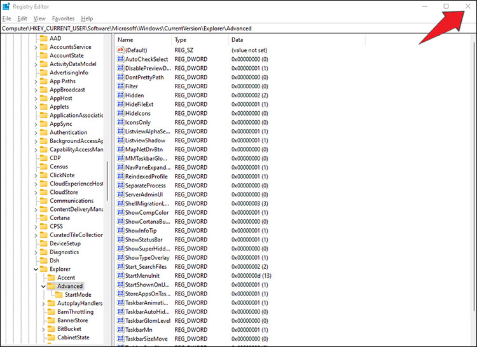Select the ReindexedProfile value name
477x347 pixels.
146,177
